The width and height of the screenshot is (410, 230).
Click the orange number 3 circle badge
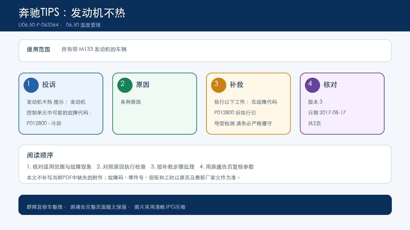219,85
